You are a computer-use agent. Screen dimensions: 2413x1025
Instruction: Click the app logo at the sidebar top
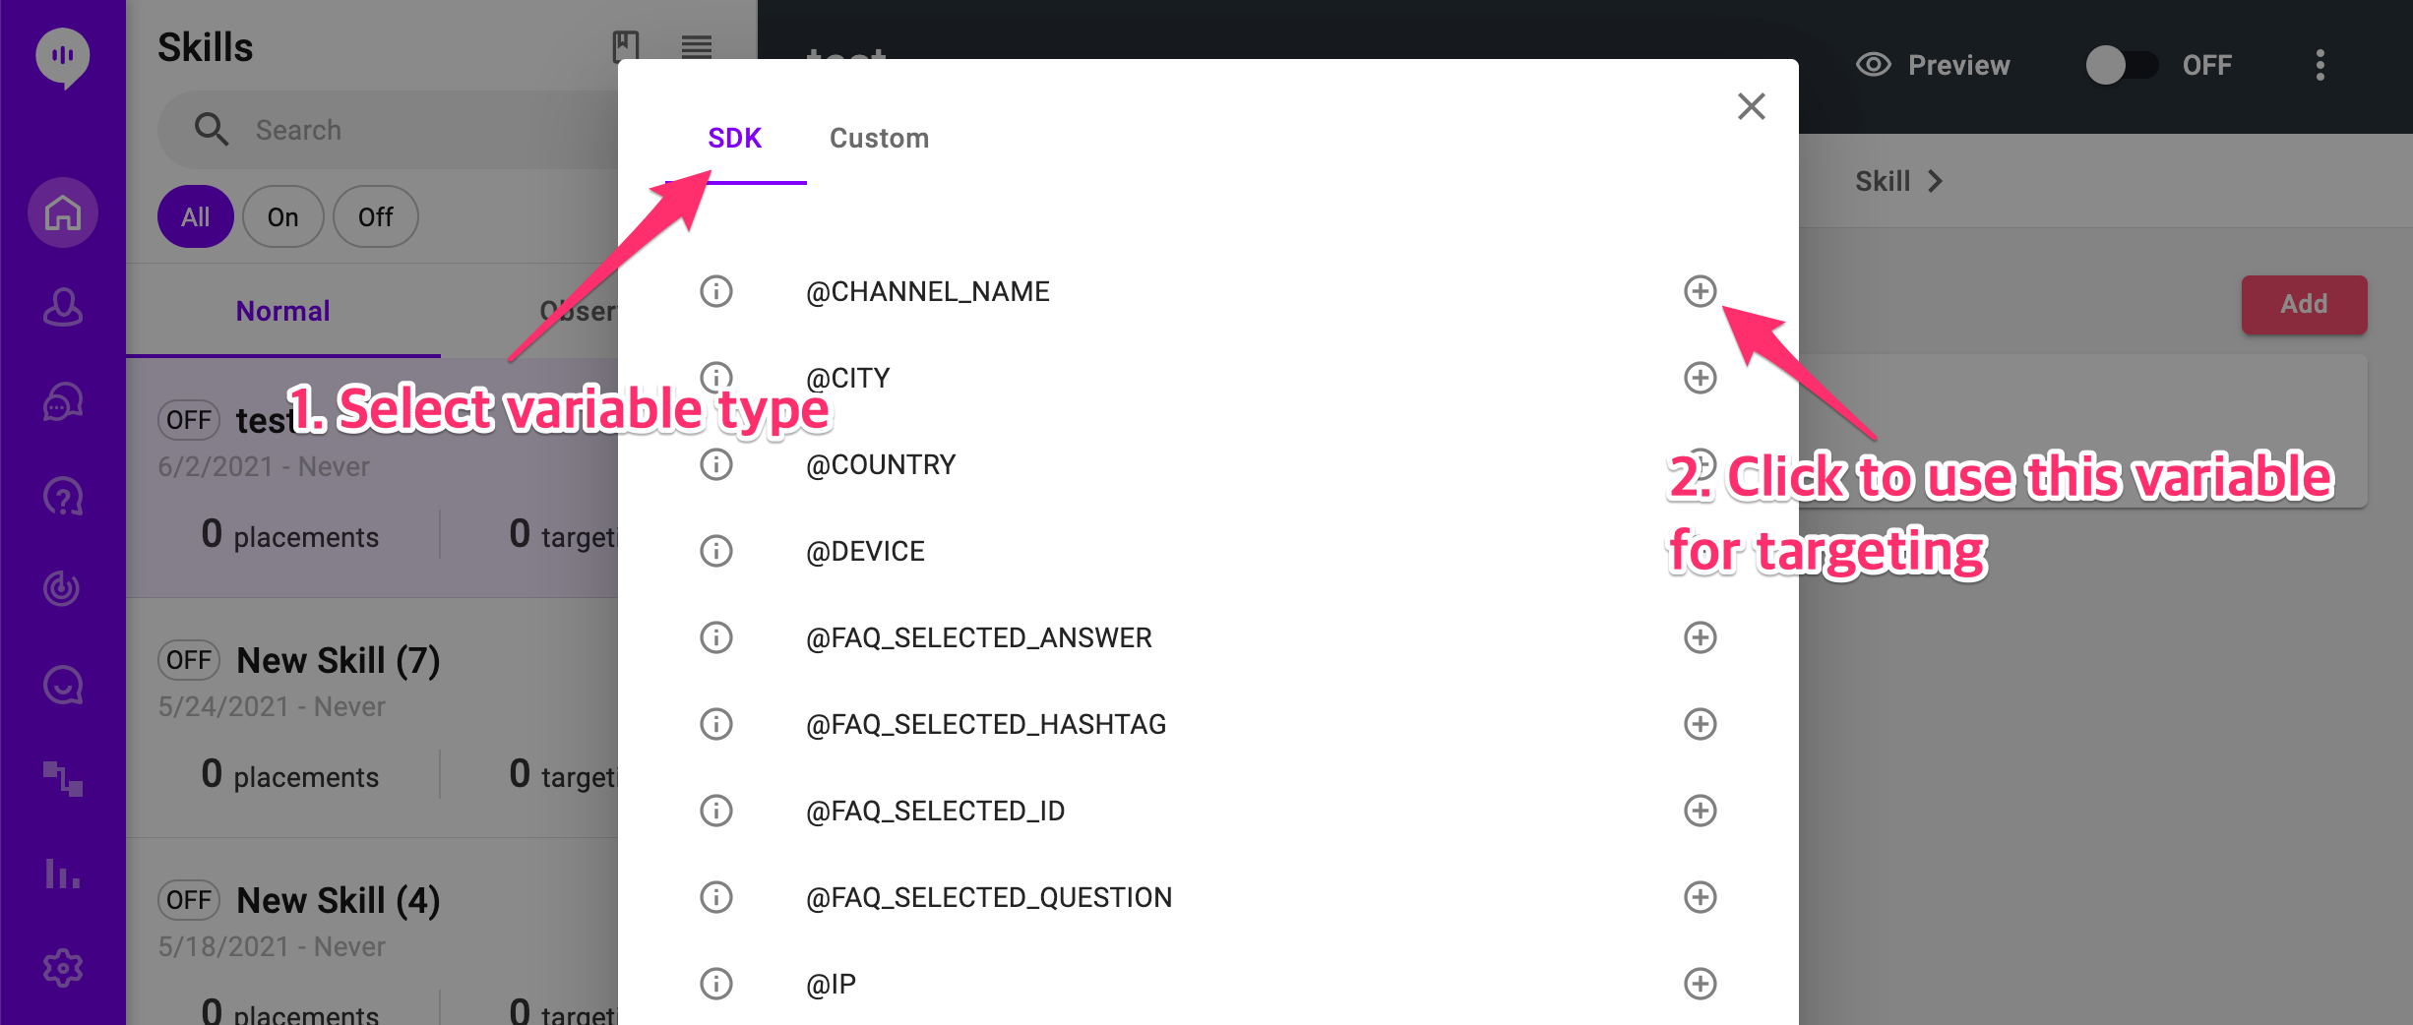(x=63, y=57)
